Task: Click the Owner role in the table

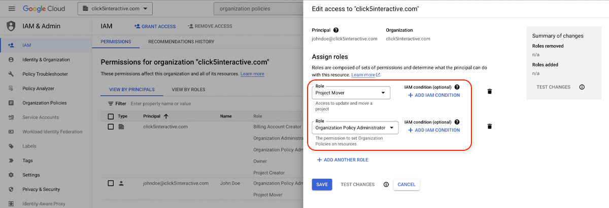Action: click(260, 161)
